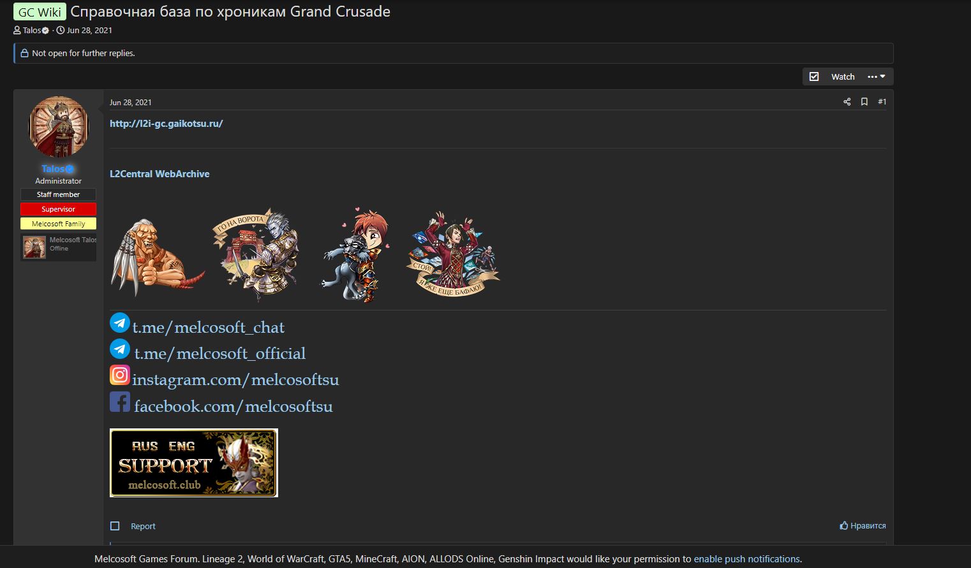Open the L2Central WebArchive link

[159, 174]
